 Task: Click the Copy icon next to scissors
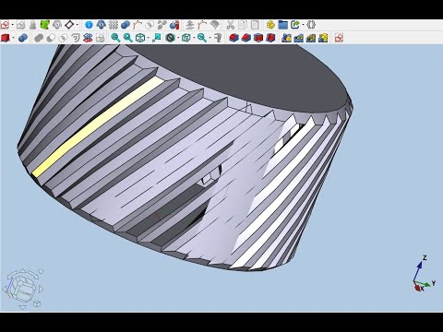tap(243, 25)
